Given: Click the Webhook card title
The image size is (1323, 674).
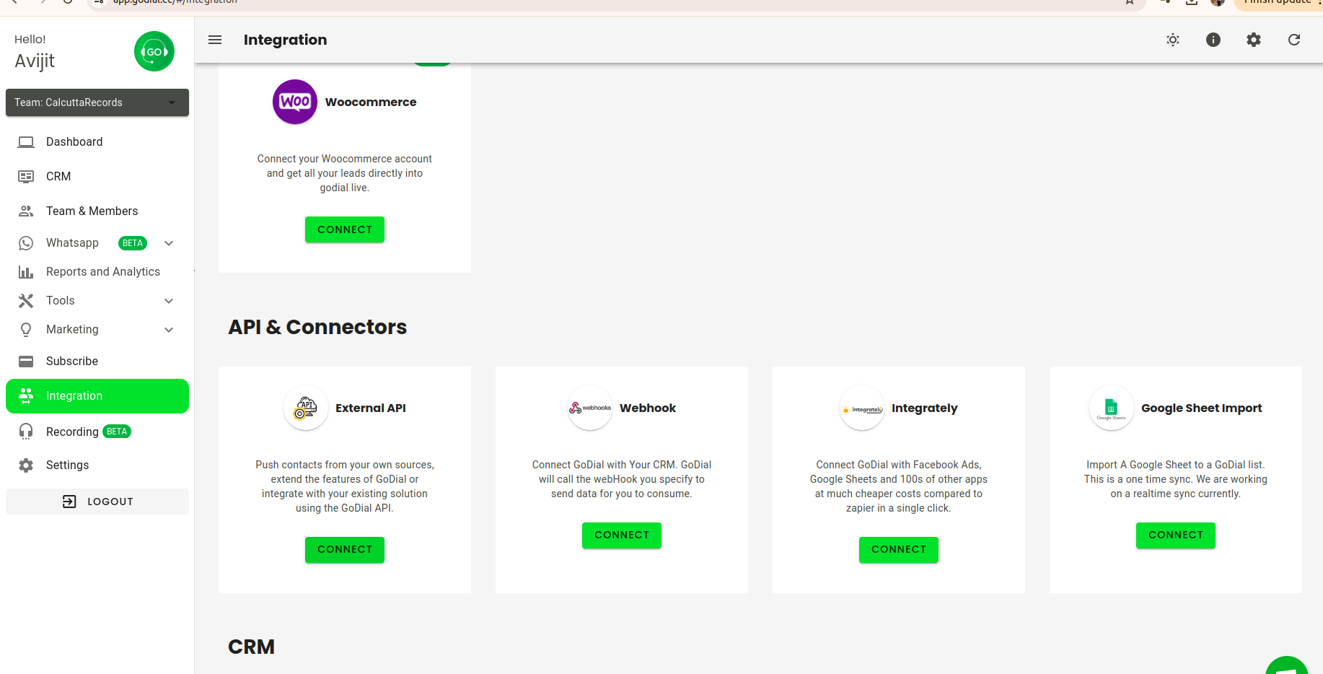Looking at the screenshot, I should click(x=648, y=408).
